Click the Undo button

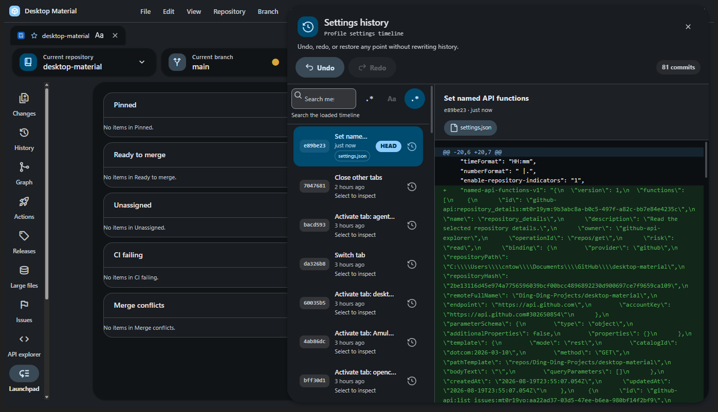click(x=320, y=67)
